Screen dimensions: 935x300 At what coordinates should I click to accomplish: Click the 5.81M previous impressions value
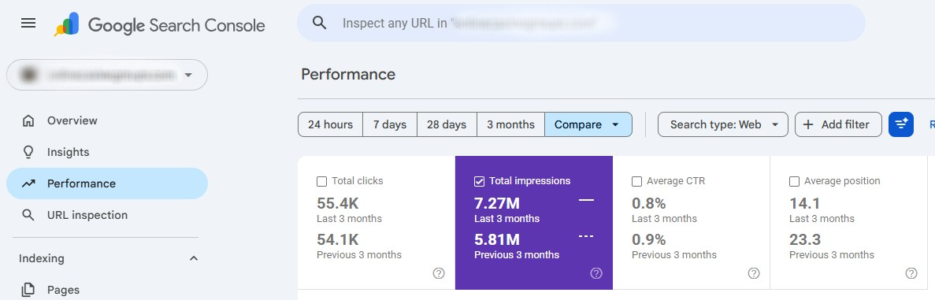coord(497,239)
